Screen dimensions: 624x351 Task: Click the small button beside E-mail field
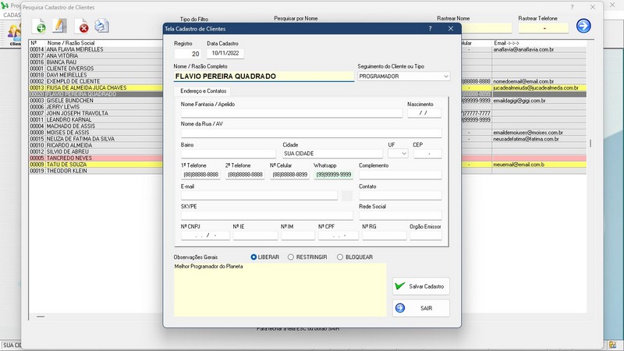(x=347, y=196)
